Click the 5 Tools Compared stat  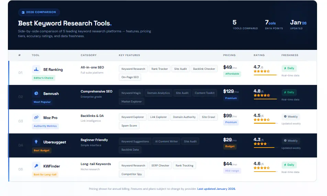tap(245, 25)
